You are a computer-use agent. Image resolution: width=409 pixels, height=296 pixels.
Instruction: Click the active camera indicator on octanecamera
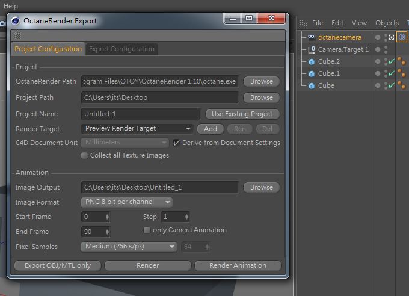[392, 37]
